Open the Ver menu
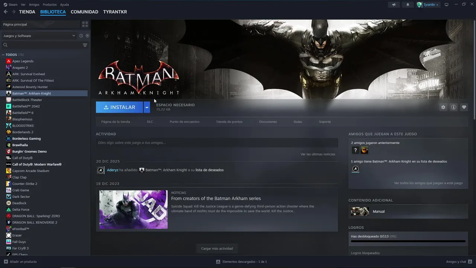This screenshot has width=476, height=268. tap(23, 4)
